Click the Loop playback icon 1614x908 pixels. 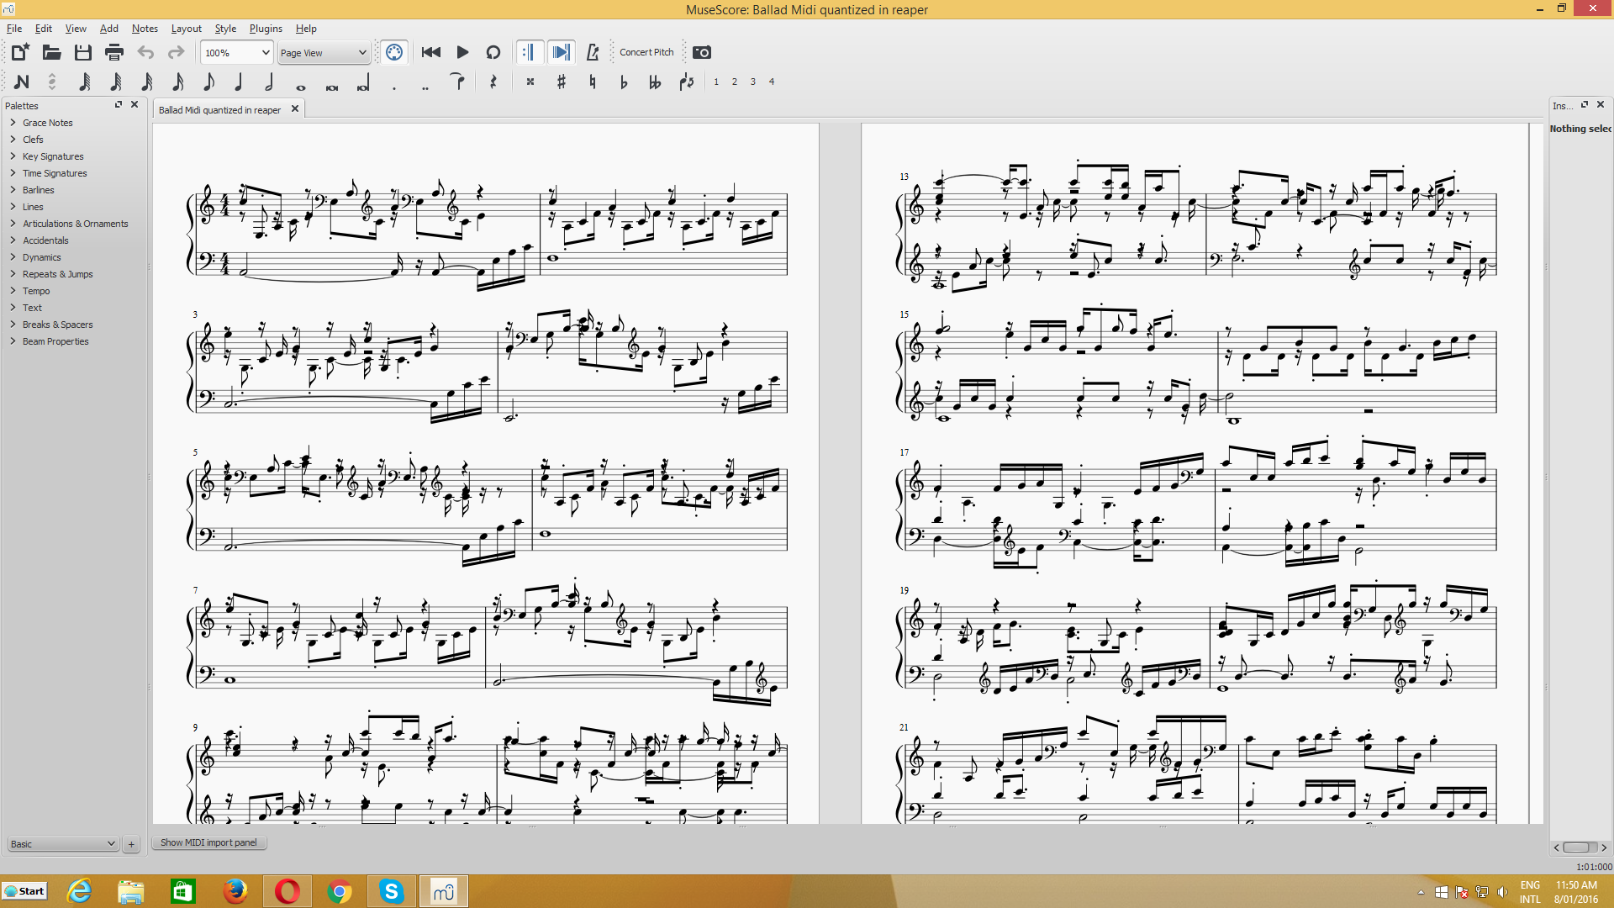point(493,52)
